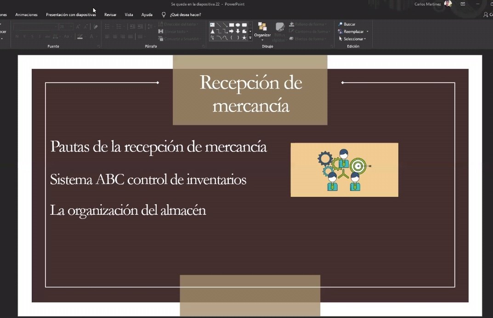
Task: Click the Clear All Formatting eraser icon
Action: [96, 27]
